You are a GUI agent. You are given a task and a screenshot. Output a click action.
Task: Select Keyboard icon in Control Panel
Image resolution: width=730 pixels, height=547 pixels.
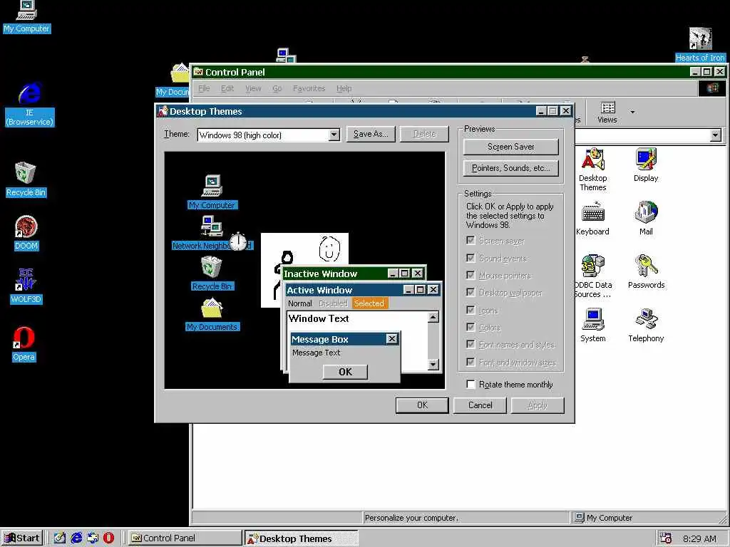(592, 219)
